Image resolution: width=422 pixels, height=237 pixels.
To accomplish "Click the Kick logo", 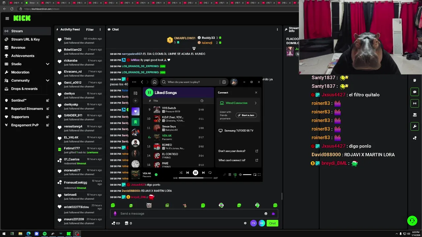I will click(22, 18).
